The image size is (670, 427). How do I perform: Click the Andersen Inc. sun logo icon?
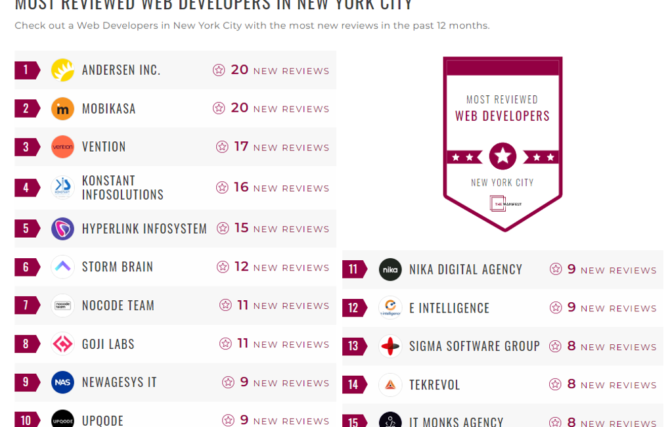pyautogui.click(x=62, y=70)
